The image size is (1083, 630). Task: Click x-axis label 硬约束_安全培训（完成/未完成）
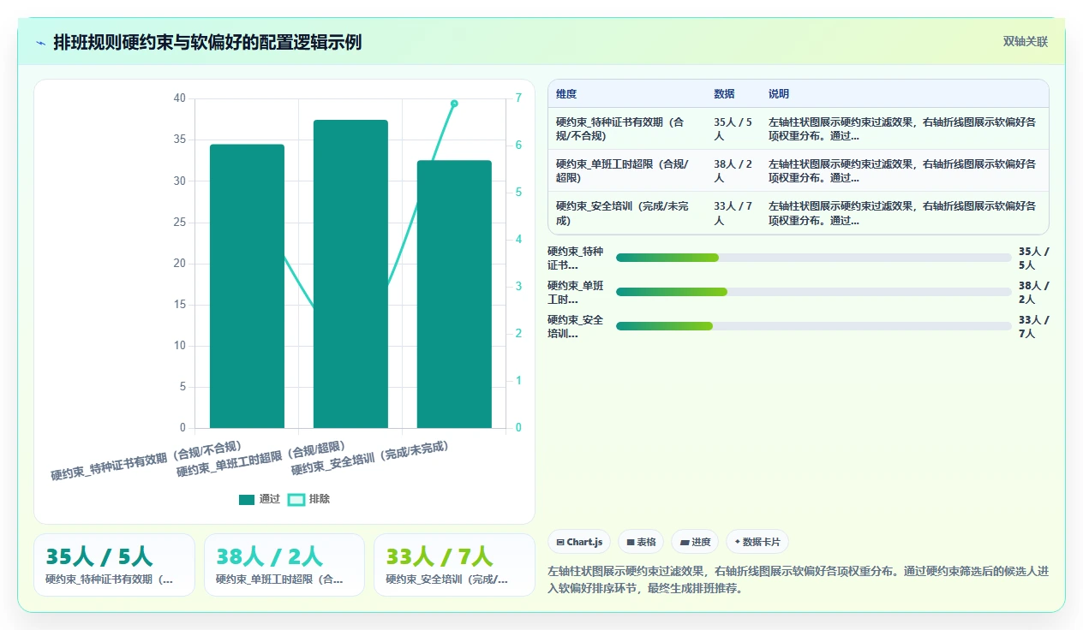[x=370, y=458]
